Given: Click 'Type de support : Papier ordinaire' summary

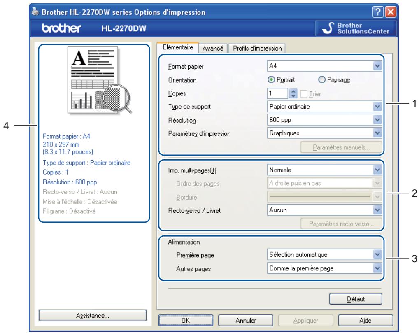Looking at the screenshot, I should click(86, 163).
